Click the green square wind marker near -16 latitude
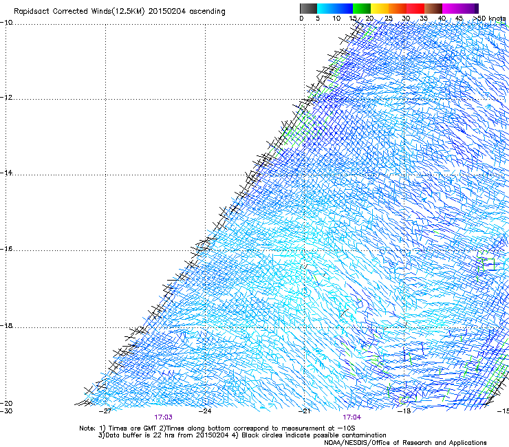This screenshot has width=509, height=447. click(x=487, y=264)
